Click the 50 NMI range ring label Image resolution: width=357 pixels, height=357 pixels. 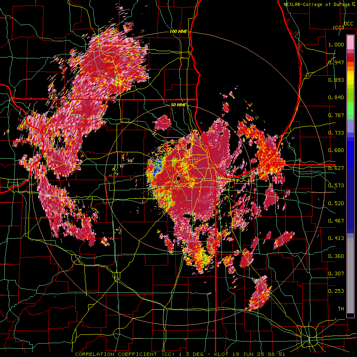coord(178,105)
